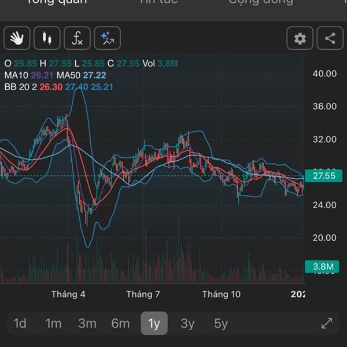Viewport: 347px width, 347px height.
Task: Click the 32.00 price axis label
Action: point(324,139)
